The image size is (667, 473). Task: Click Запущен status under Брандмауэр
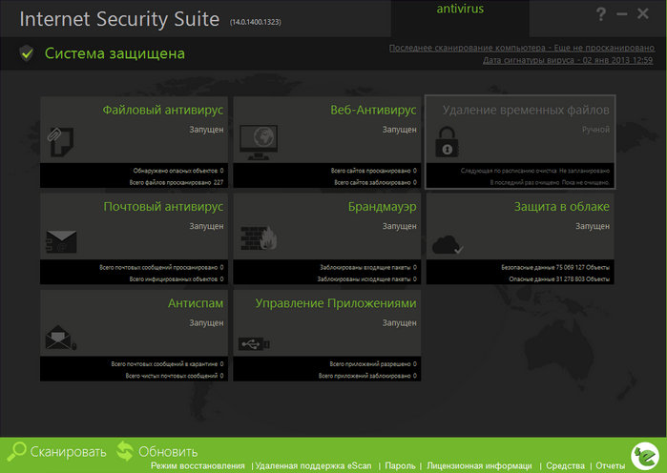click(x=400, y=226)
